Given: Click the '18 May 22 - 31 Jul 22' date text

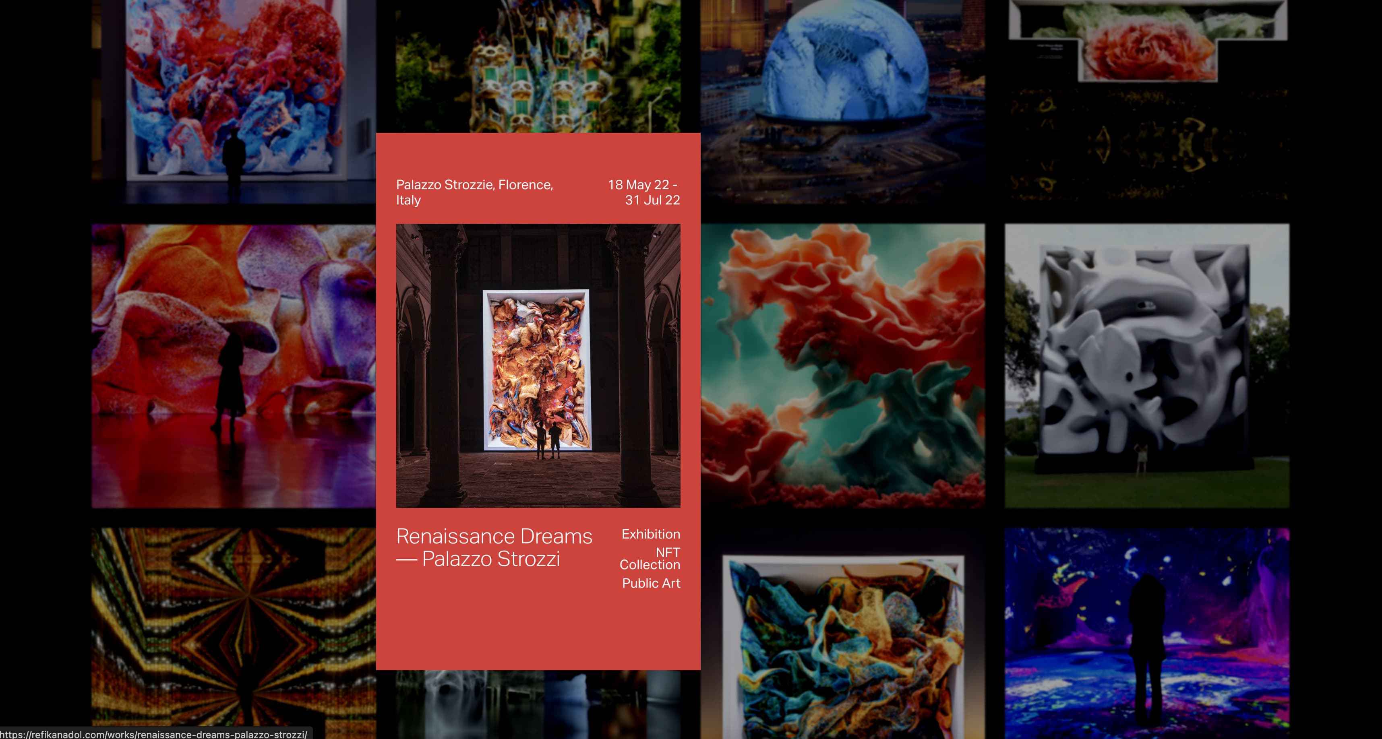Looking at the screenshot, I should tap(644, 192).
